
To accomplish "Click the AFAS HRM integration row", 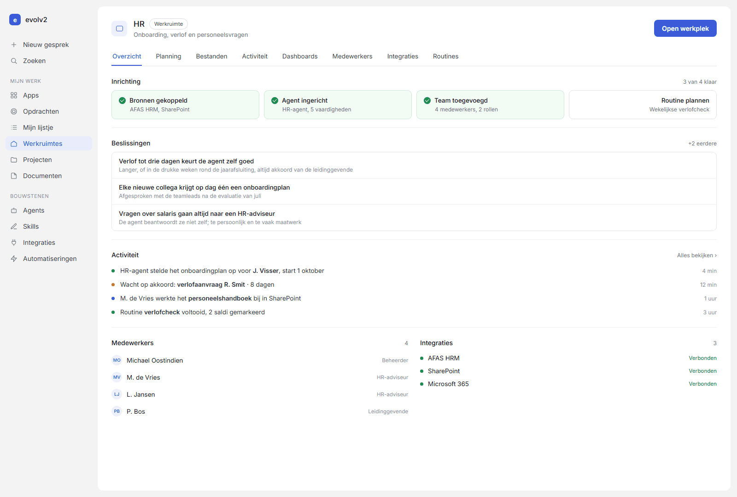I will pos(568,358).
